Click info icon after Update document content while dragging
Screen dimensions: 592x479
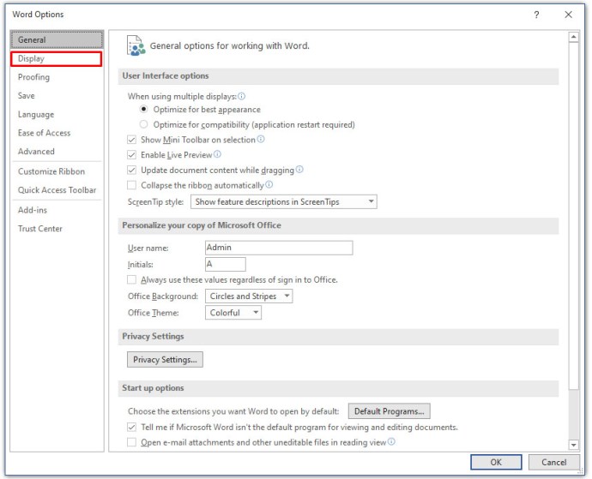[299, 170]
